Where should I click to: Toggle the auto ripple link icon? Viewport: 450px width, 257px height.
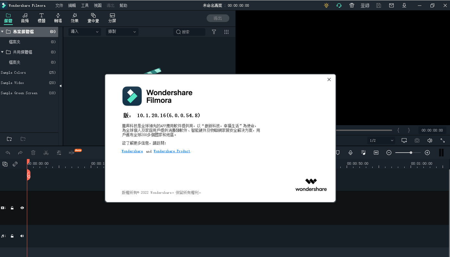pos(15,164)
